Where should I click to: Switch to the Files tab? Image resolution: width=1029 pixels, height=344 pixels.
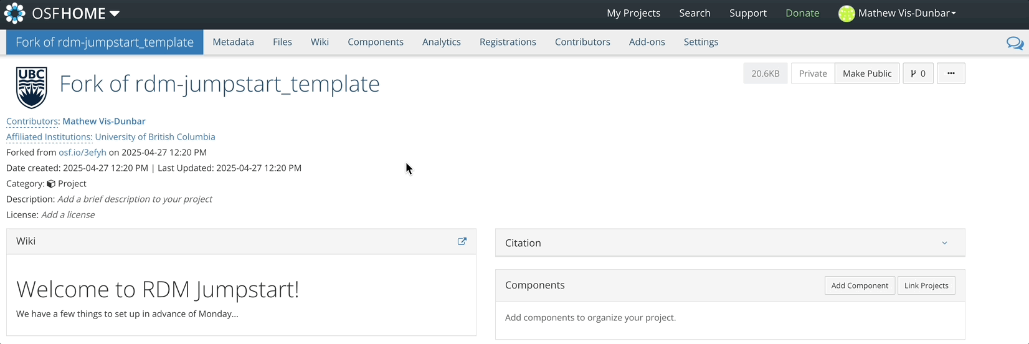(282, 42)
